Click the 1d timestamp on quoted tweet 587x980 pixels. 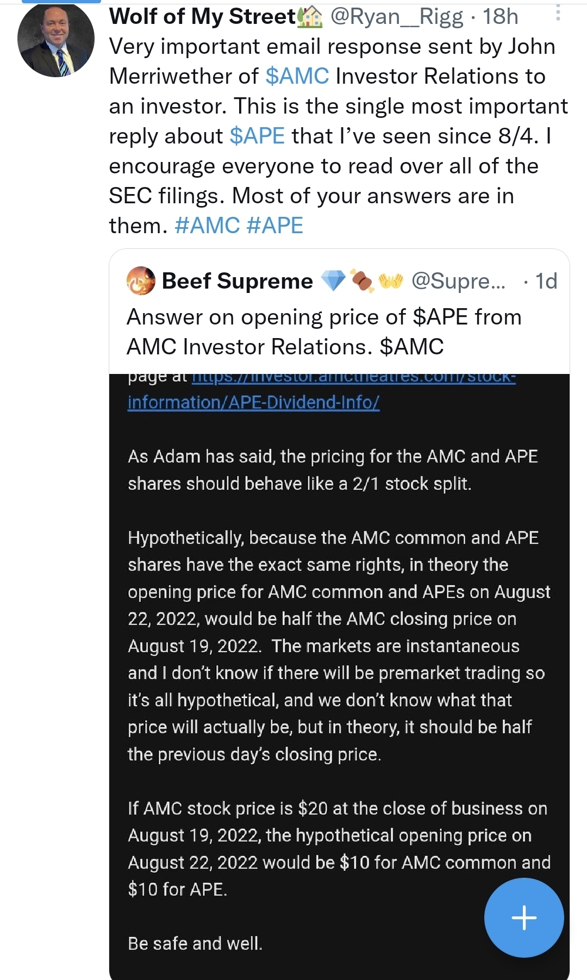pos(546,281)
